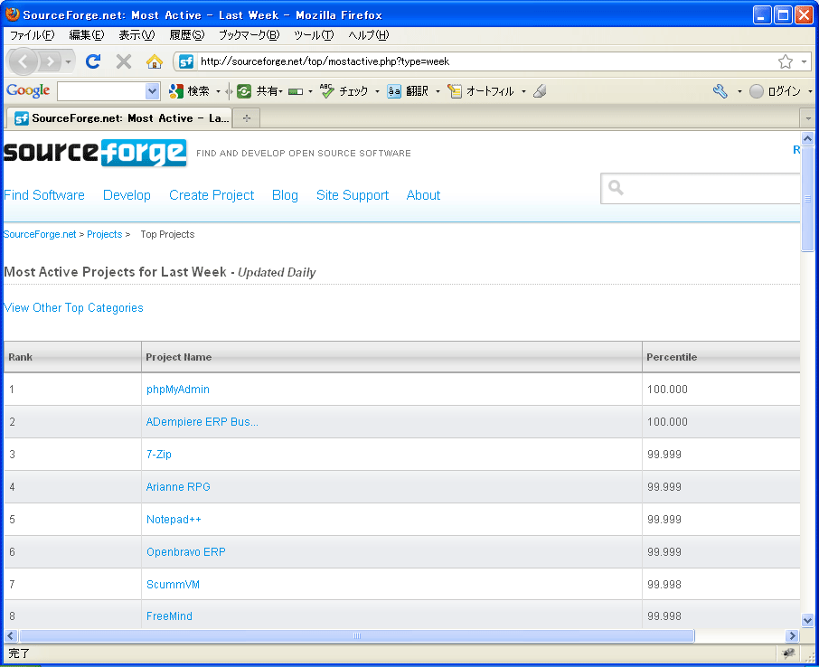Open the ブックマーク(B) menu

[x=249, y=35]
